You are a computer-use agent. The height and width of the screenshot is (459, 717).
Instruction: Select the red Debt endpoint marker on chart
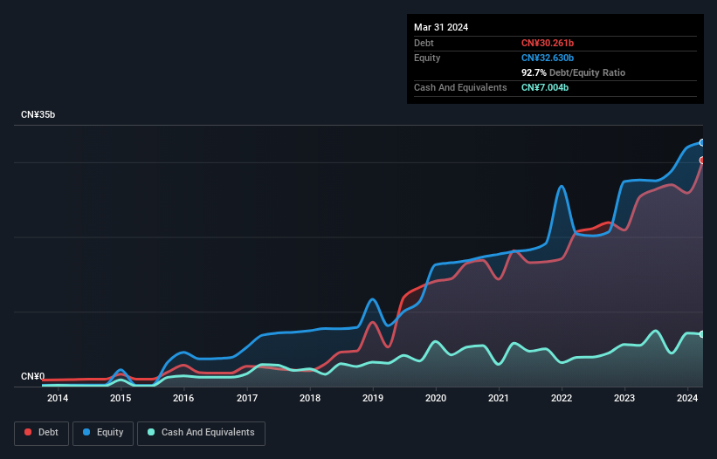tap(701, 160)
